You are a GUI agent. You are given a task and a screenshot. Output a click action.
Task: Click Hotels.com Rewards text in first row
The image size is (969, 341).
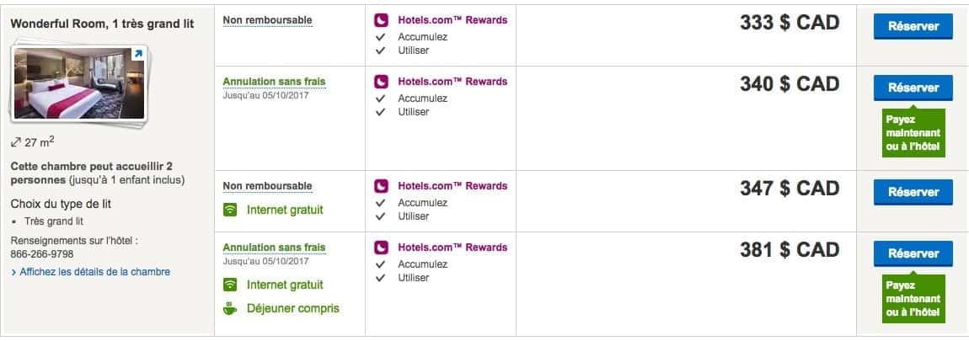pyautogui.click(x=452, y=20)
